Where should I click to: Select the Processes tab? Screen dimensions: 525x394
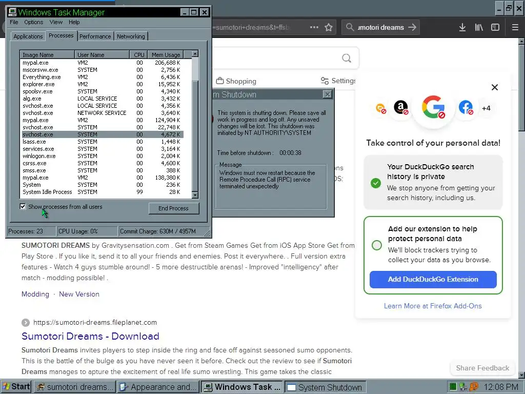(x=61, y=35)
